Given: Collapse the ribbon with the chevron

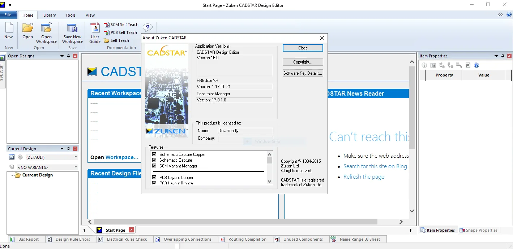Looking at the screenshot, I should (x=500, y=15).
